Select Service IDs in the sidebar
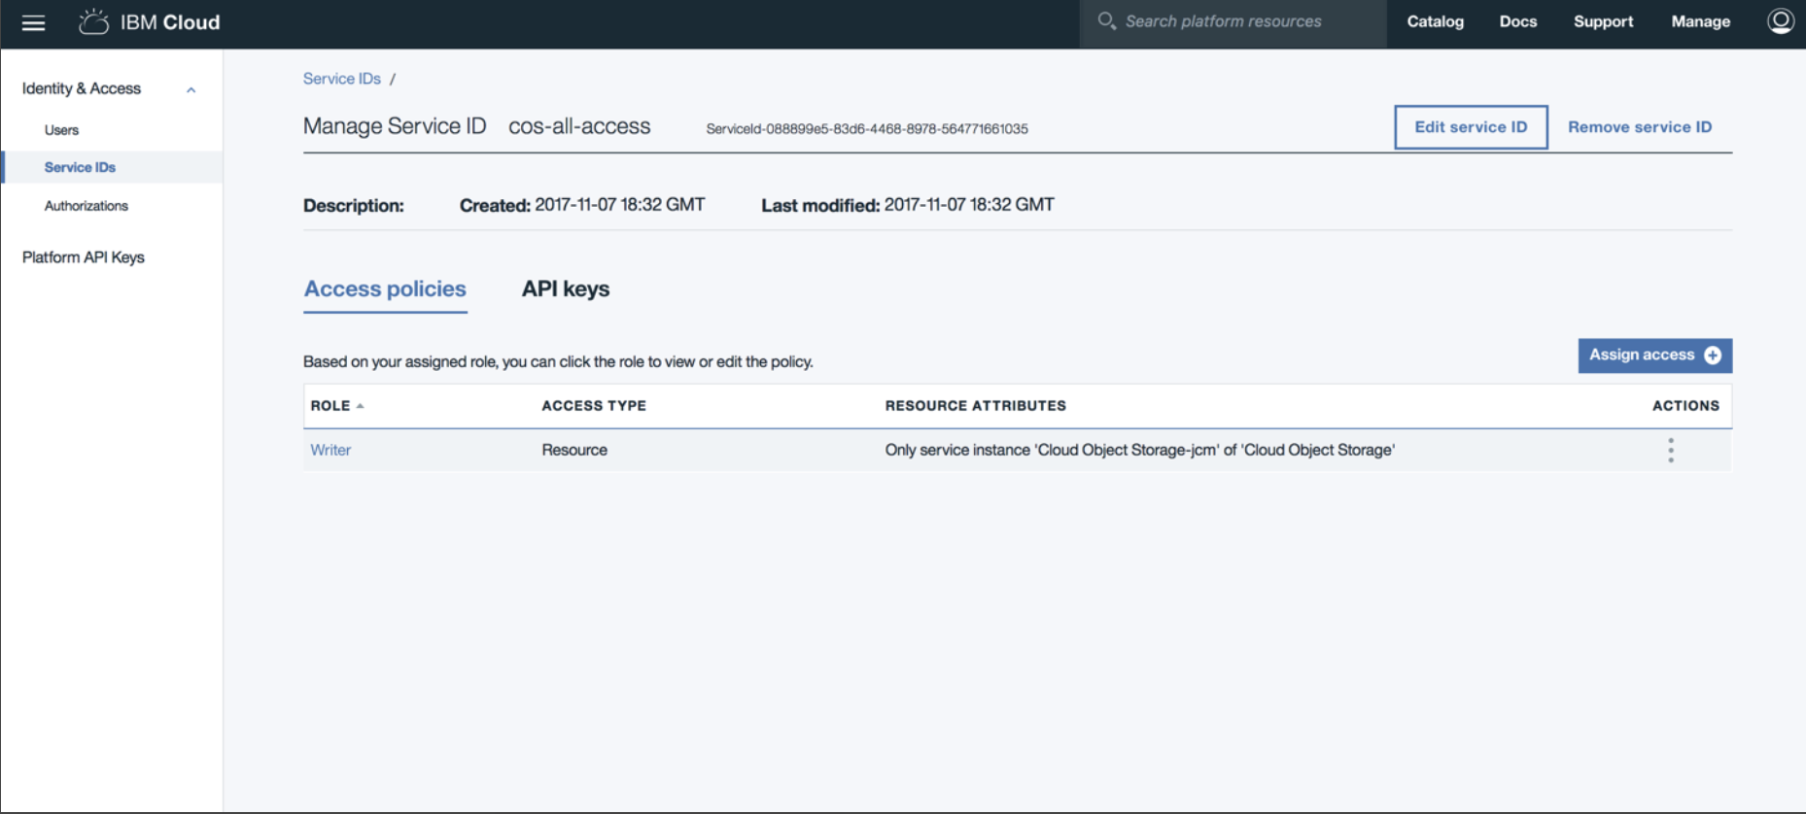The width and height of the screenshot is (1806, 814). pyautogui.click(x=80, y=167)
